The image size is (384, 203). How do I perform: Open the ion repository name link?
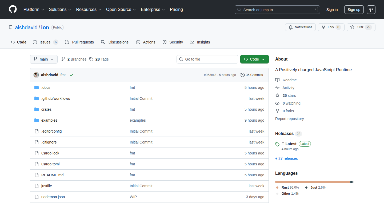click(x=45, y=27)
